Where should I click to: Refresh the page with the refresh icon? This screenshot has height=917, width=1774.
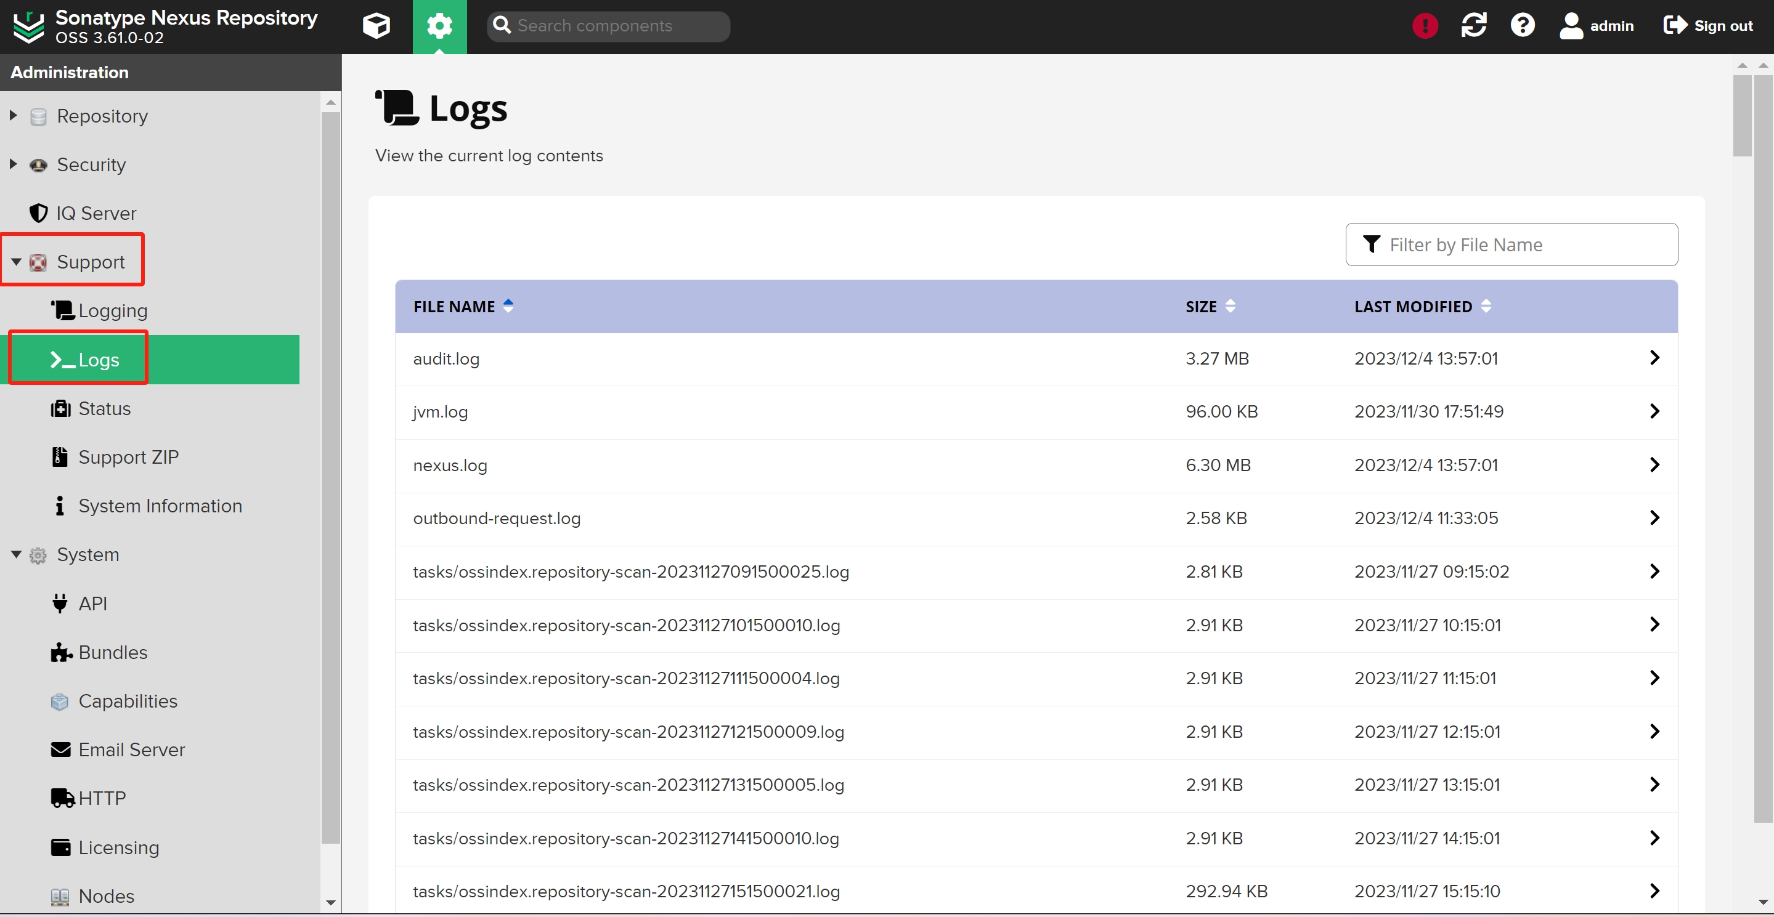click(x=1474, y=25)
